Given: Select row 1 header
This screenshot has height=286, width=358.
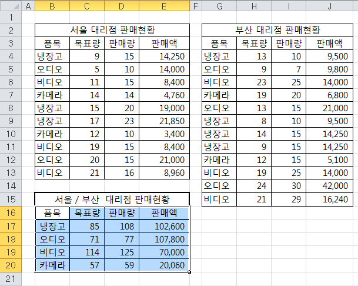Looking at the screenshot, I should (11, 18).
